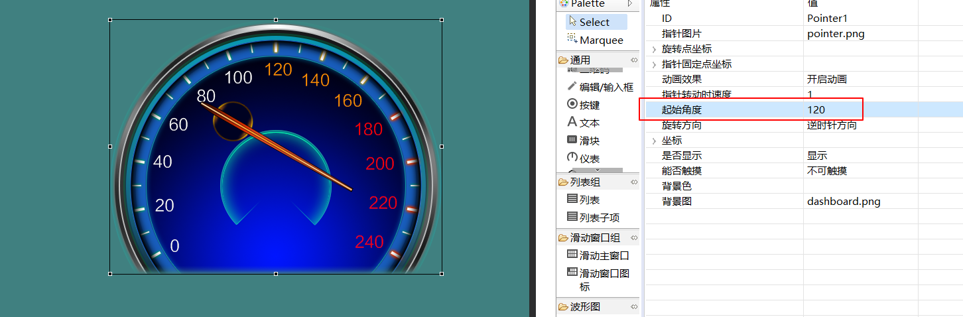The height and width of the screenshot is (317, 963).
Task: Pick the 列表子项 list item widget
Action: pos(593,217)
